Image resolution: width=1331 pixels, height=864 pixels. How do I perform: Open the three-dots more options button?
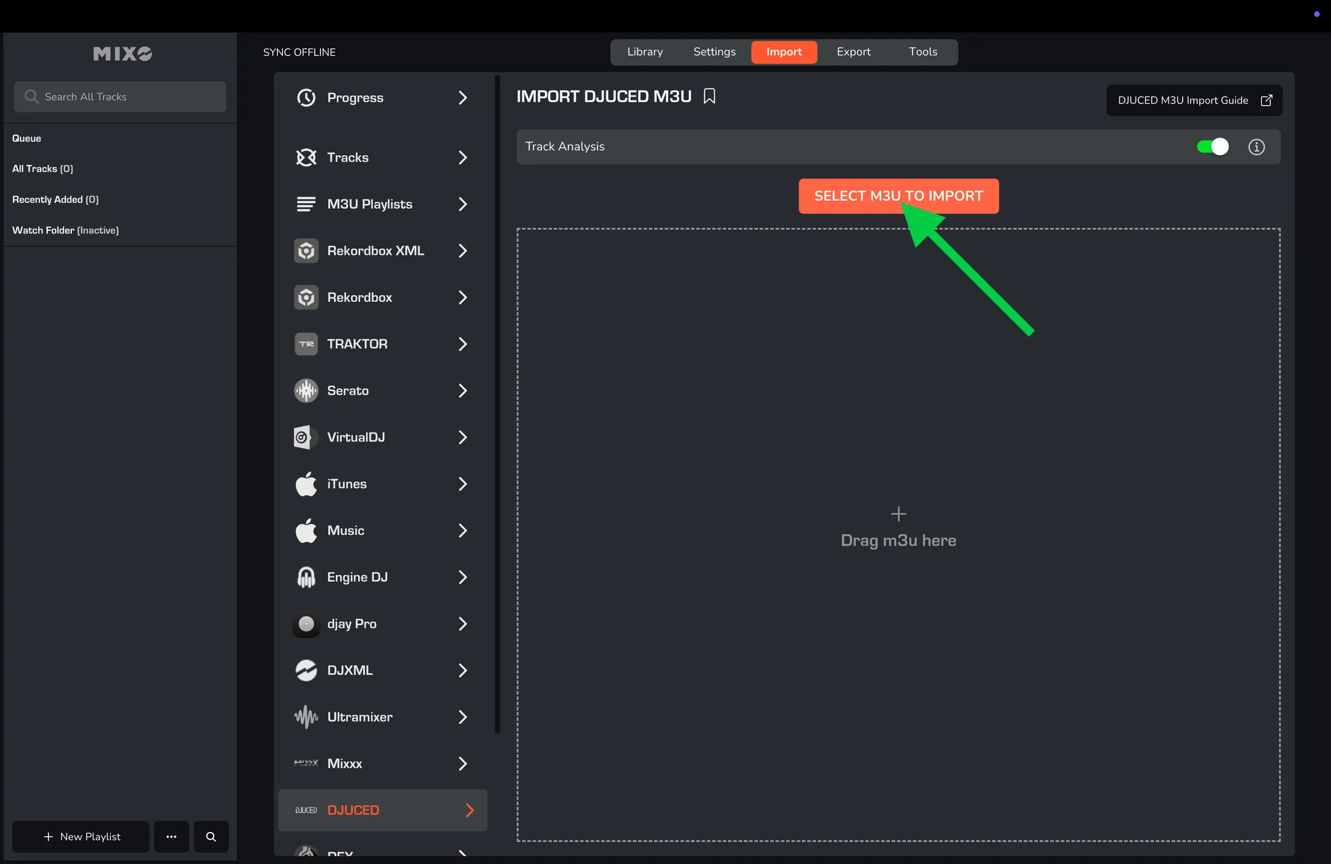[x=171, y=836]
